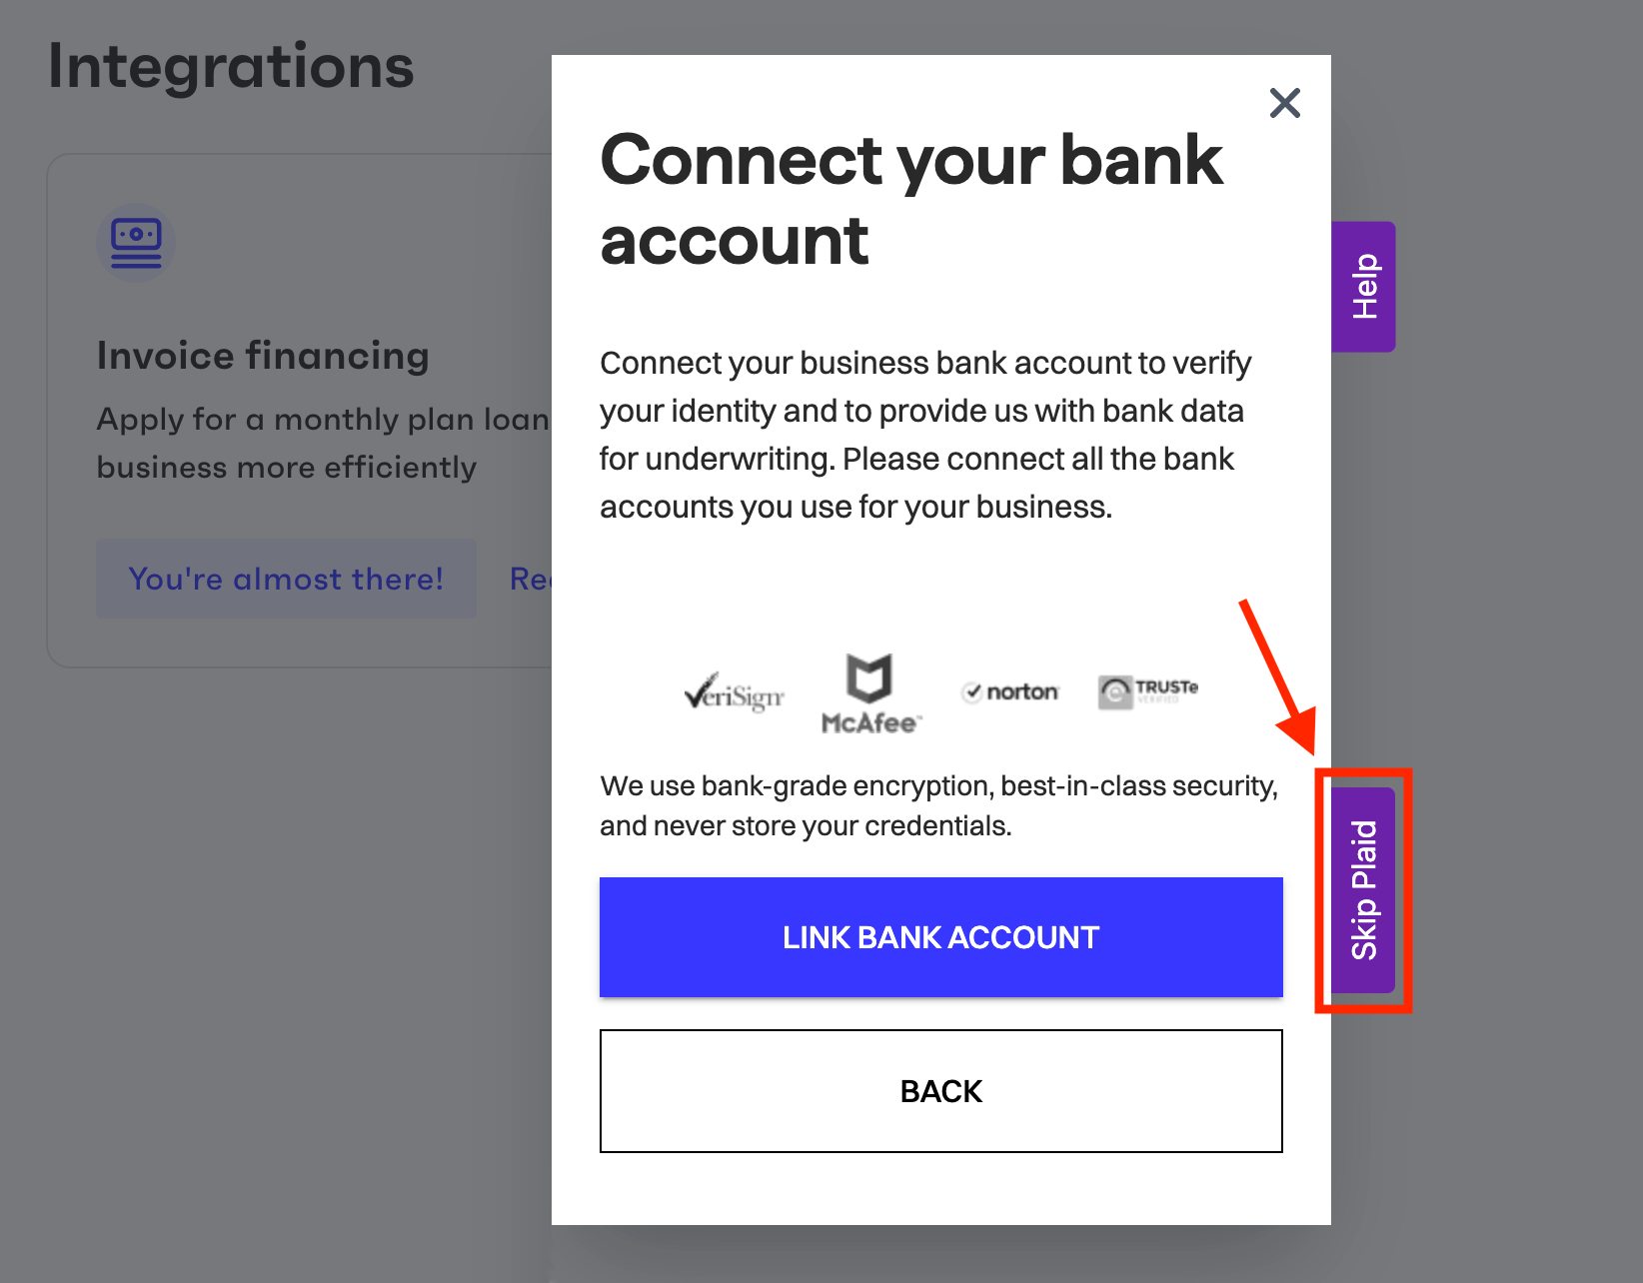Screen dimensions: 1643x1283
Task: Click the Invoice financing money icon
Action: tap(136, 243)
